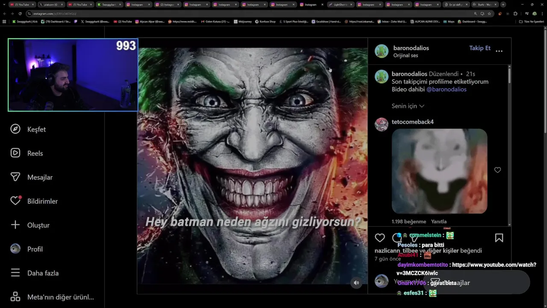Open the S Sport Plus bookmark
The width and height of the screenshot is (547, 308).
(294, 21)
